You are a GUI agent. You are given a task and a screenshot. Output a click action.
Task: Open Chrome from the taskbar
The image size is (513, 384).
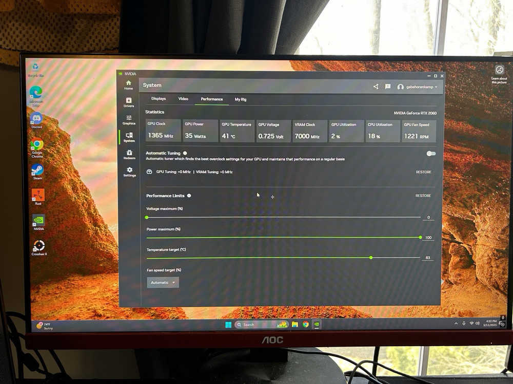click(x=306, y=324)
